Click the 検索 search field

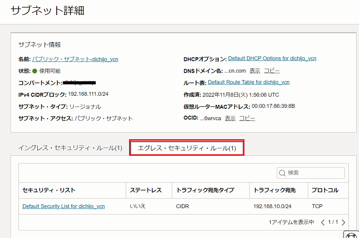coord(310,173)
